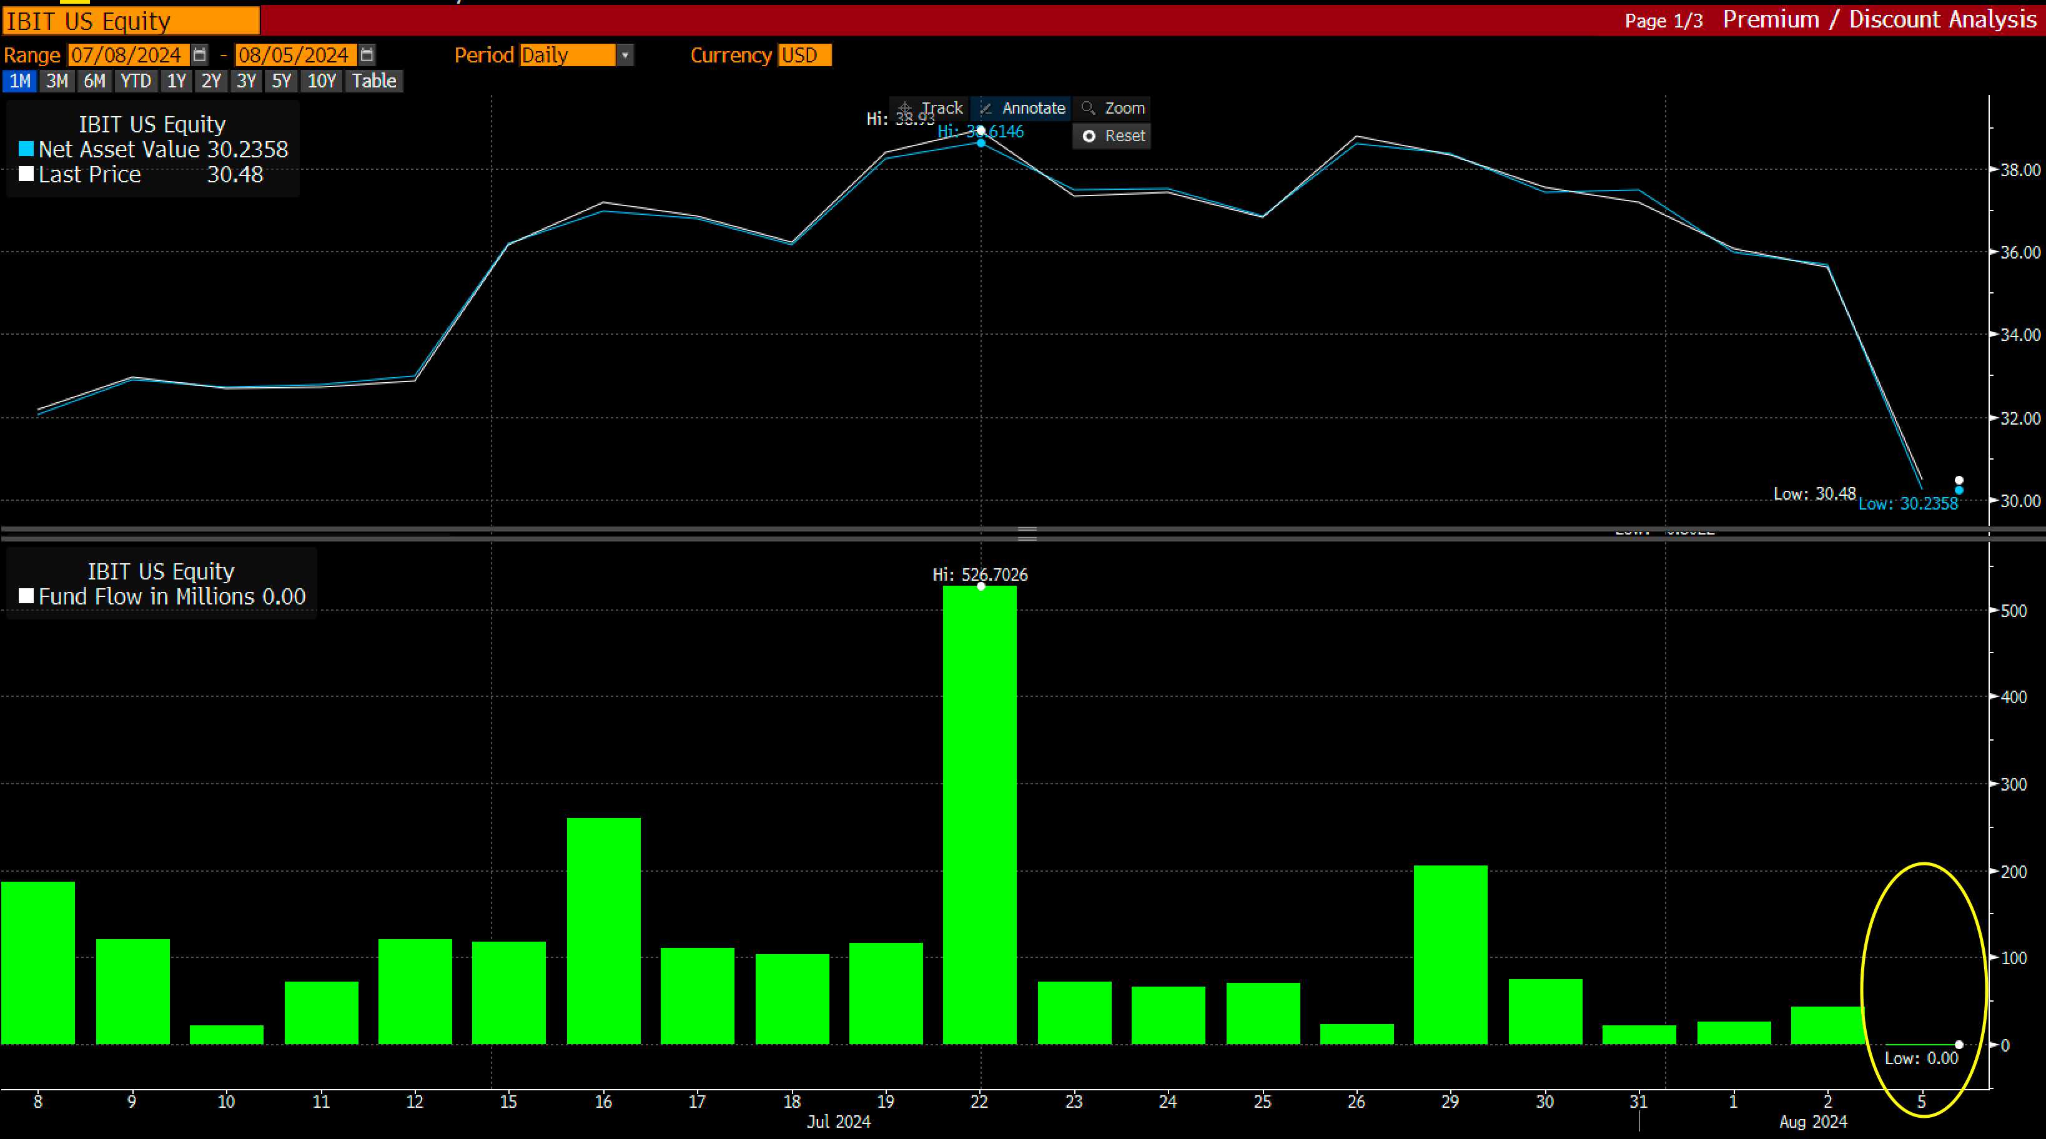
Task: Expand the Period dropdown arrow
Action: click(x=625, y=55)
